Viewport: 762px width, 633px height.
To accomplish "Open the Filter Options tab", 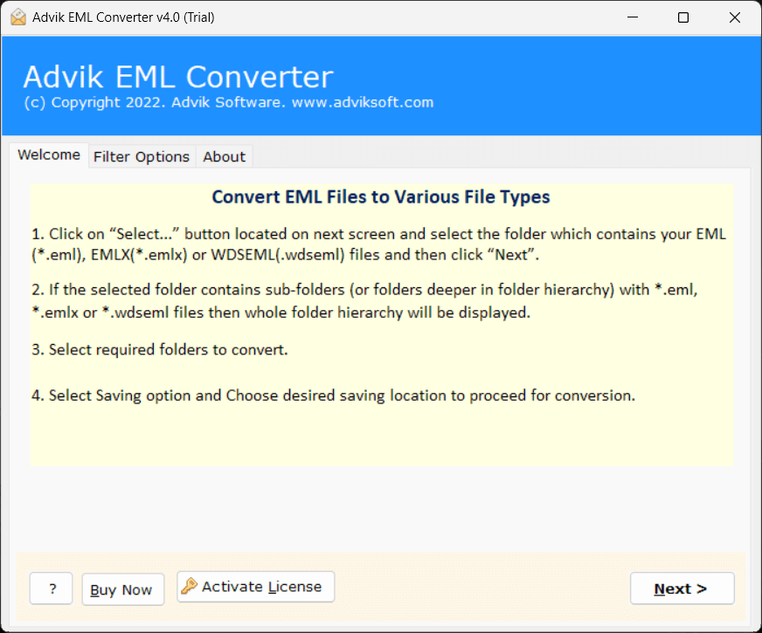I will click(142, 157).
